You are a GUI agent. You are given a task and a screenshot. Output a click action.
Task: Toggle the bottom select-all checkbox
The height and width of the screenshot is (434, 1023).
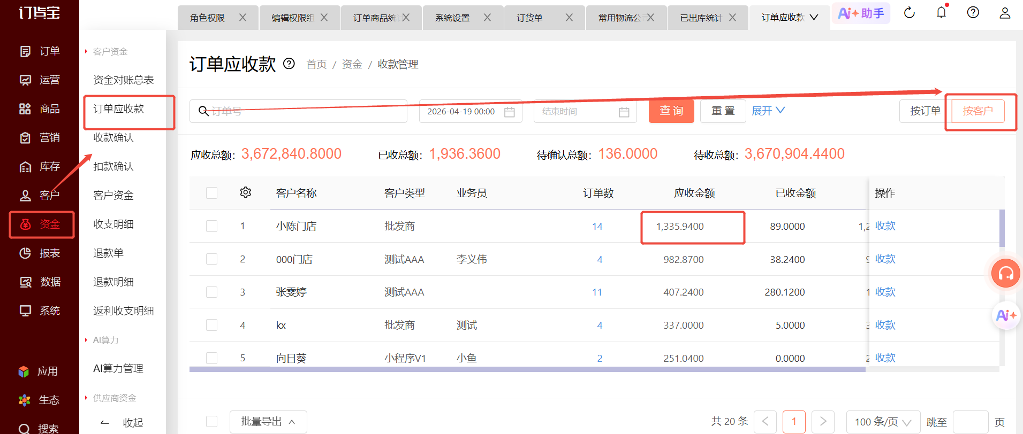point(212,422)
